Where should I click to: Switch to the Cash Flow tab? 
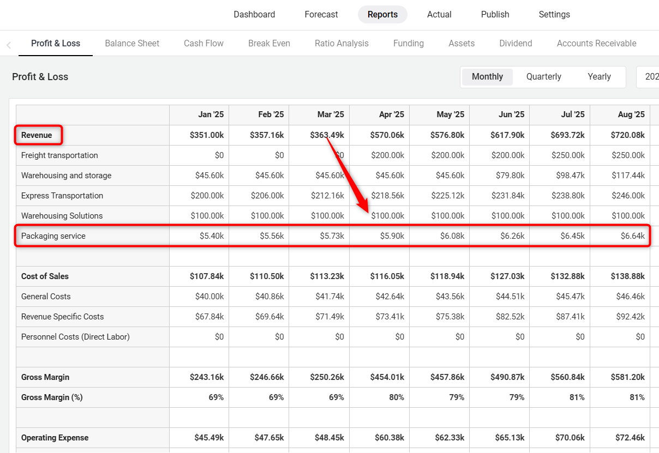pos(203,44)
